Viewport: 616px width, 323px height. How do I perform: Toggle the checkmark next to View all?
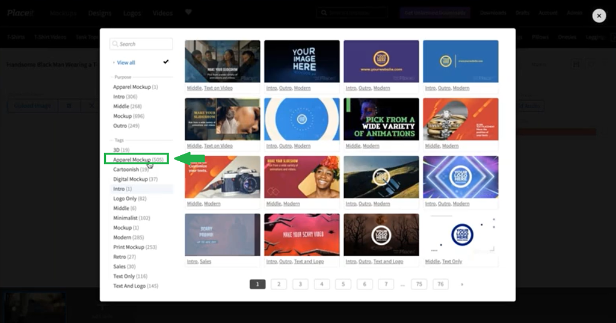pos(166,62)
